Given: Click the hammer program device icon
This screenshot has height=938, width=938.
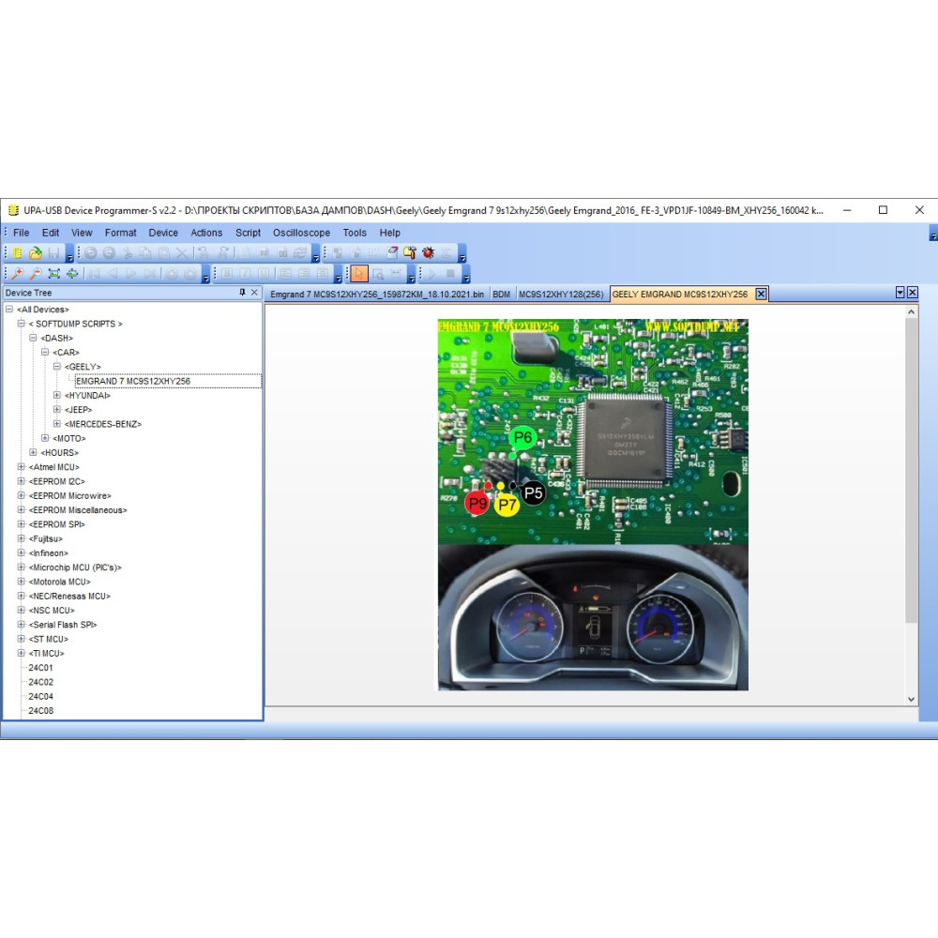Looking at the screenshot, I should 411,253.
